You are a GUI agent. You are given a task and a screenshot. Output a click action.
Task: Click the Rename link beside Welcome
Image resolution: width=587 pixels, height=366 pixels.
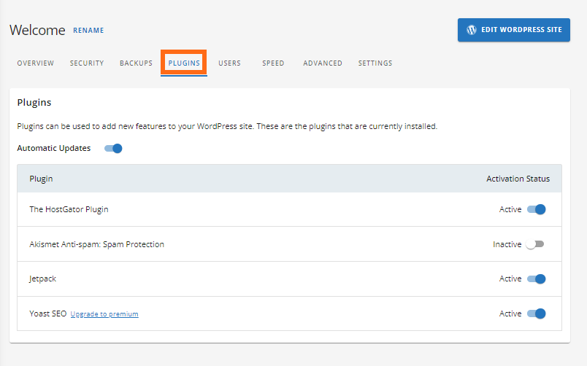(88, 31)
